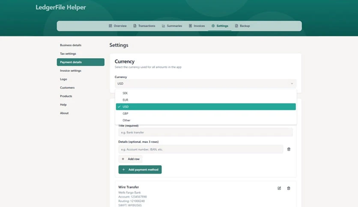358x207 pixels.
Task: Click the checkmark beside USD option
Action: [x=119, y=106]
